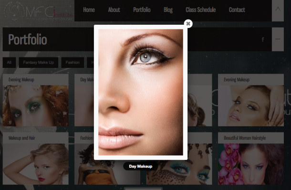Click the Beautiful Woman Hairstyle card title

[x=245, y=138]
